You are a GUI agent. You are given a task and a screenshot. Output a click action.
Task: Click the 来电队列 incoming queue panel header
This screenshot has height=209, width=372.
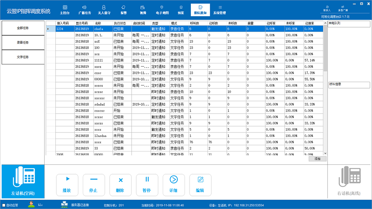point(349,24)
